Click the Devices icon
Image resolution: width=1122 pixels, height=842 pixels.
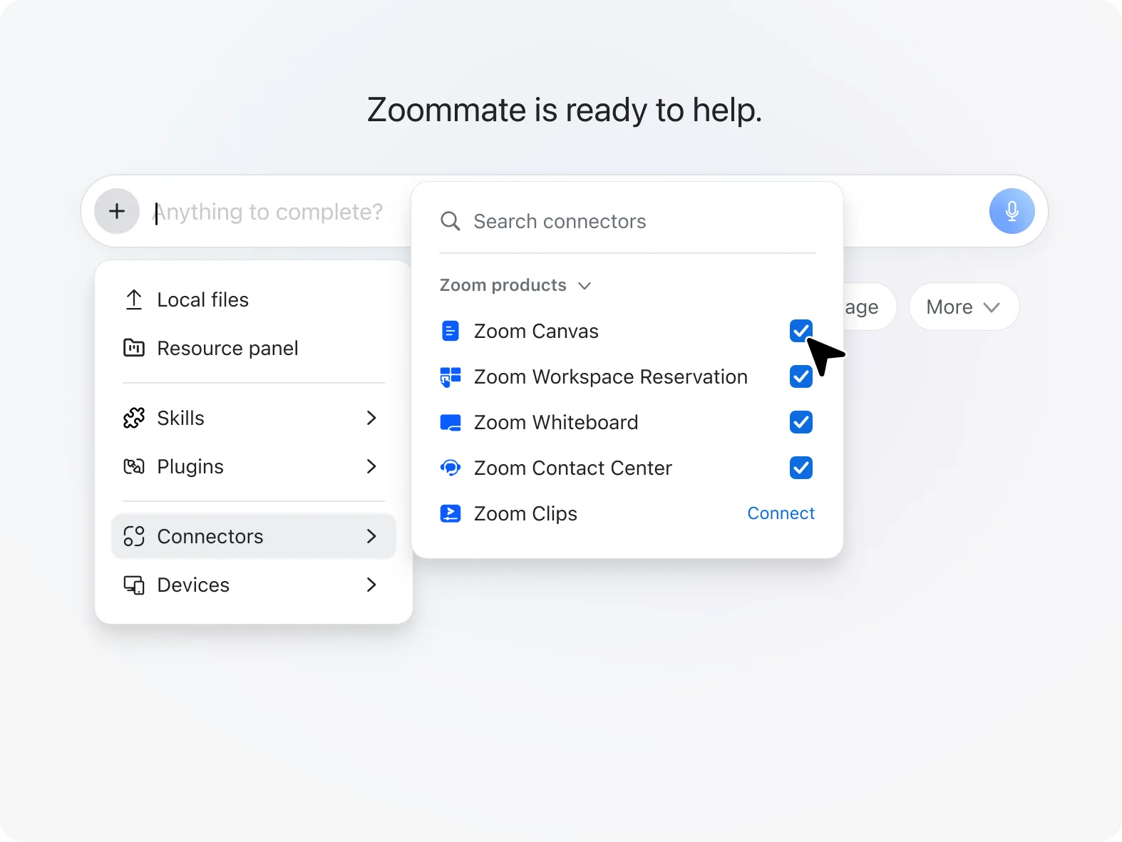134,585
